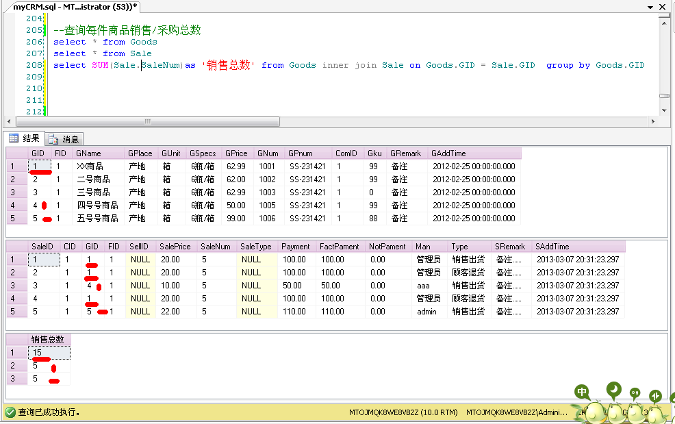The height and width of the screenshot is (424, 675).
Task: Open the active files dropdown arrow near the tab
Action: [x=649, y=7]
